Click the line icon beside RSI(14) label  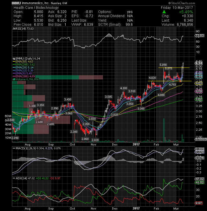(13, 29)
